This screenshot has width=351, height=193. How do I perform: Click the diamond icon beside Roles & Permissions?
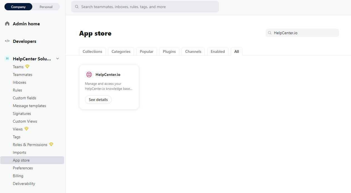pos(51,144)
